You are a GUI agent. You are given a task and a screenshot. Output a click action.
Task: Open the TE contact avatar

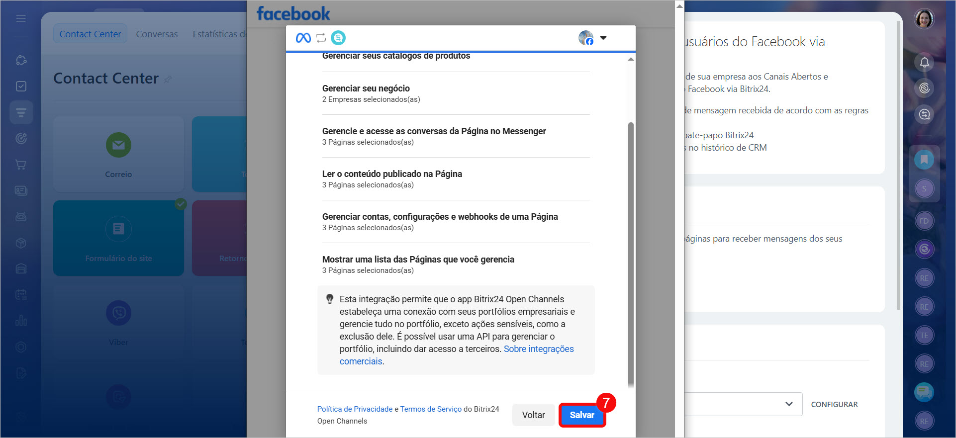coord(924,335)
